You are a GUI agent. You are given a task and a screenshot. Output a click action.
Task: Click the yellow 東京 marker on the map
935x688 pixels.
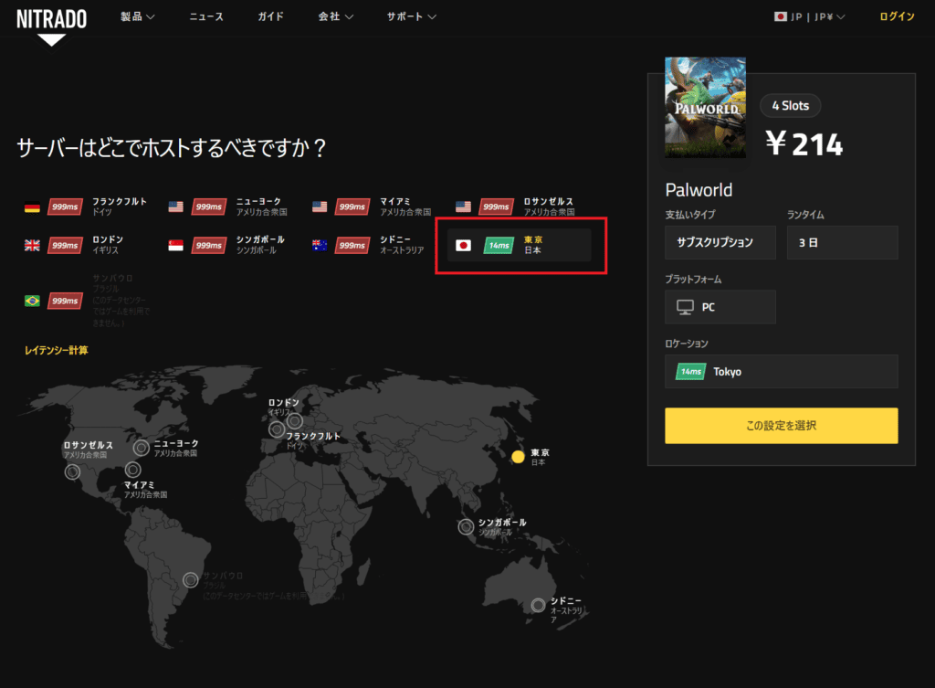tap(519, 457)
